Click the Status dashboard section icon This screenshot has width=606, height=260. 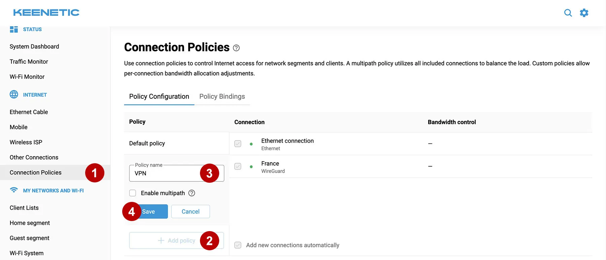[x=14, y=29]
